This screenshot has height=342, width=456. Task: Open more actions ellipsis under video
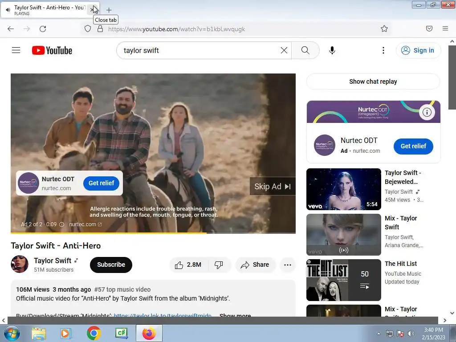tap(288, 265)
